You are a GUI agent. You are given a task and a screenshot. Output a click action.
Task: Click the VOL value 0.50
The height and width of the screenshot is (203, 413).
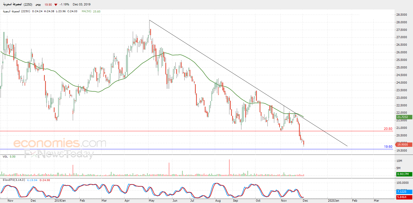(x=12, y=156)
